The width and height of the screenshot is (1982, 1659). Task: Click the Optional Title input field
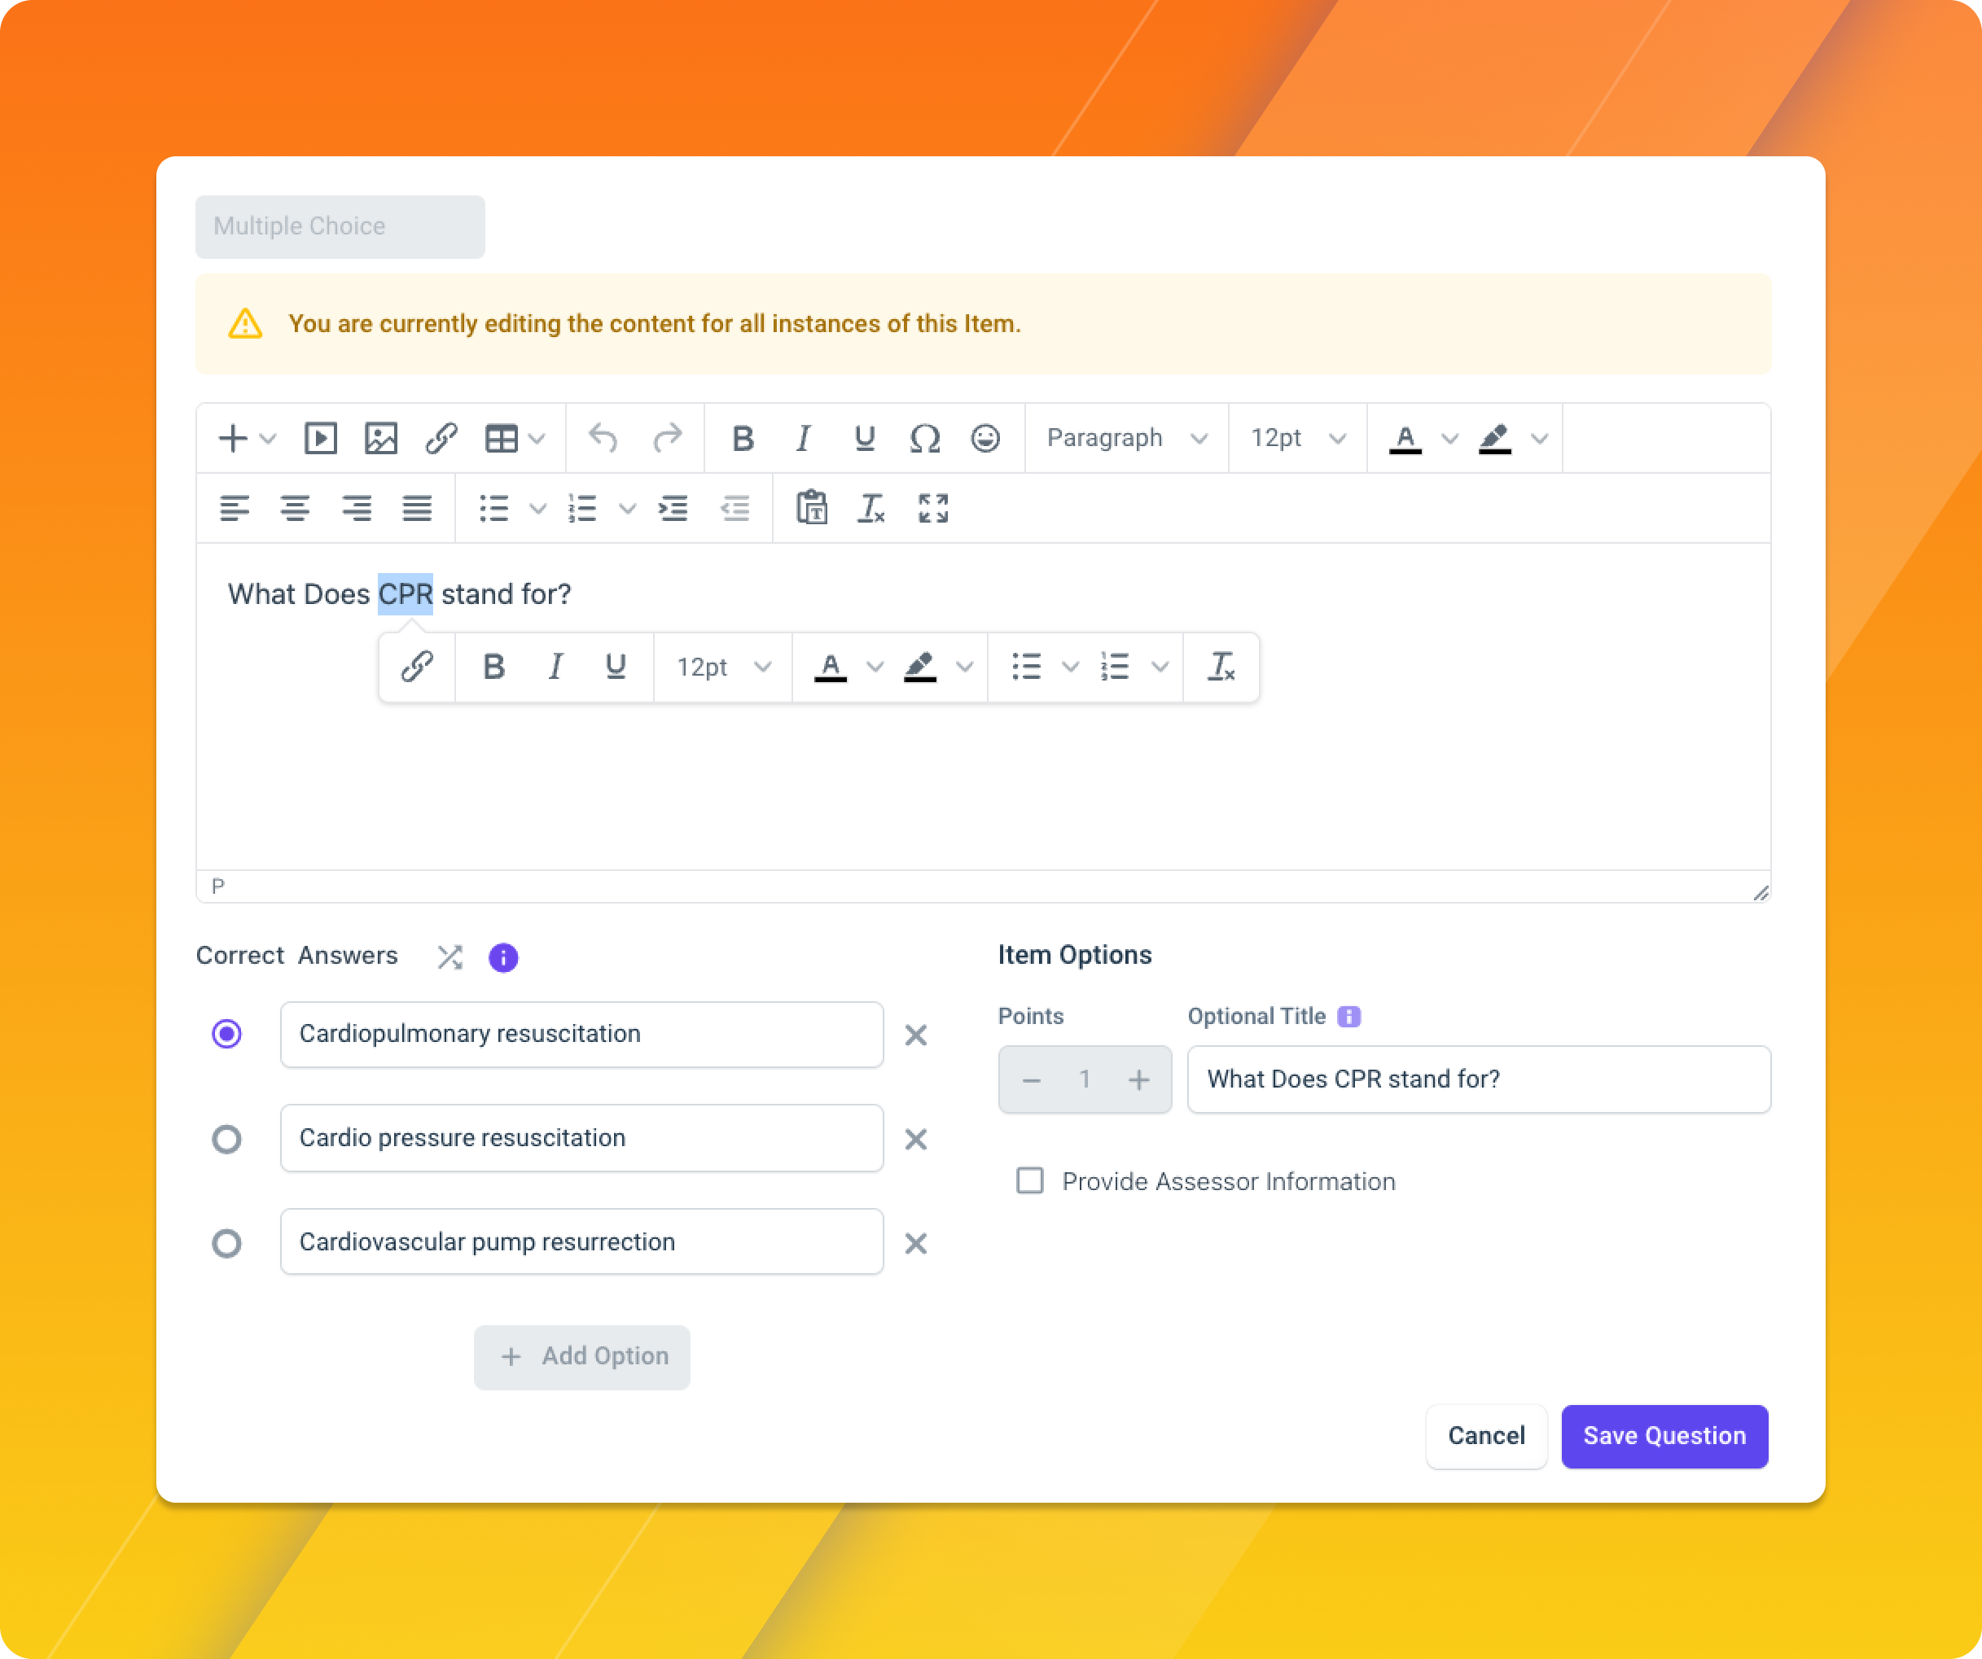pos(1479,1079)
